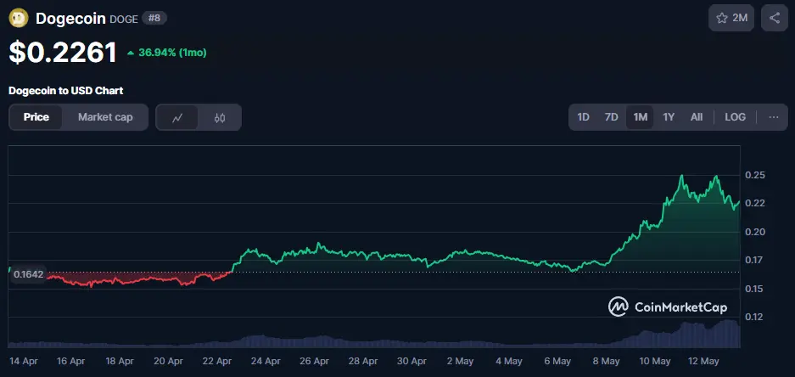Click the 0.1642 opening price label
Image resolution: width=795 pixels, height=377 pixels.
point(28,274)
